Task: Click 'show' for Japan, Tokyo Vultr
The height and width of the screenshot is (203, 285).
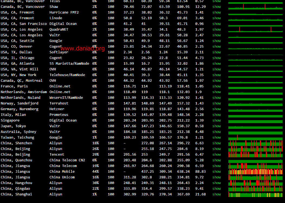Action: (x=217, y=126)
